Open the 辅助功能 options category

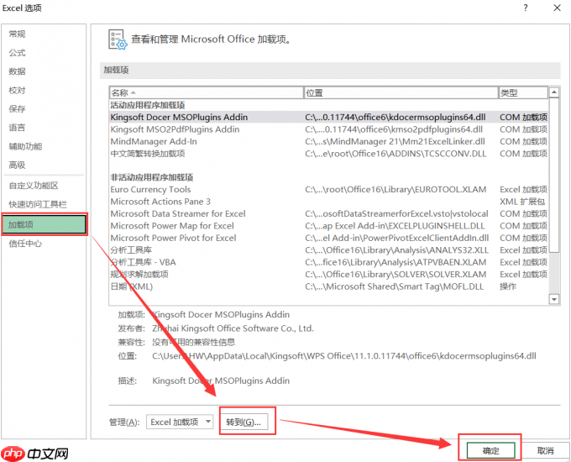point(25,146)
